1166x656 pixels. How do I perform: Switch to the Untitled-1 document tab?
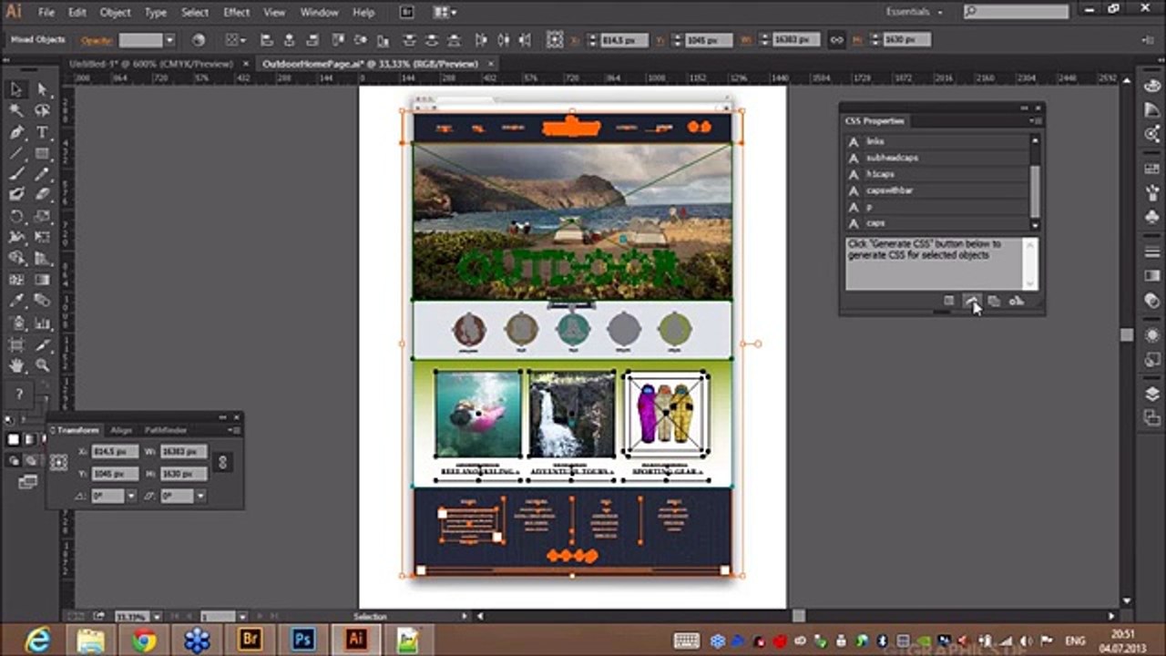[x=153, y=64]
